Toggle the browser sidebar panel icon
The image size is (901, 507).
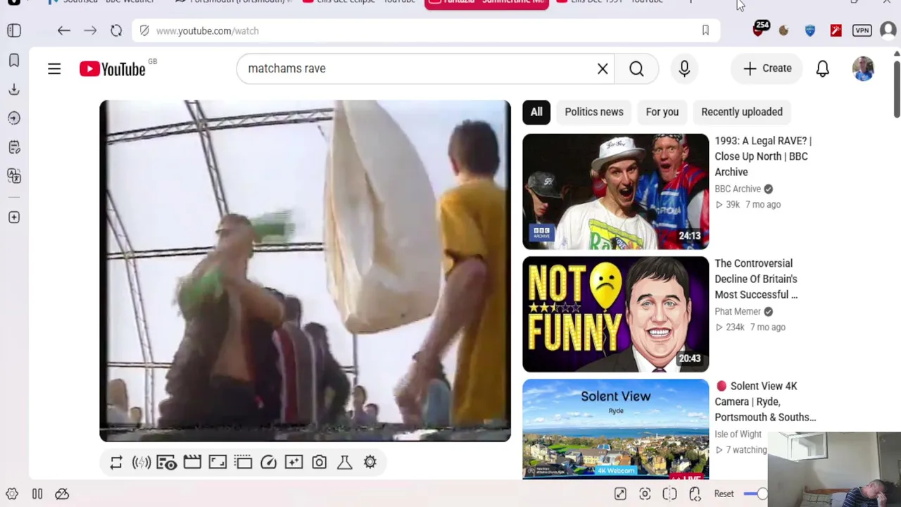[x=14, y=31]
